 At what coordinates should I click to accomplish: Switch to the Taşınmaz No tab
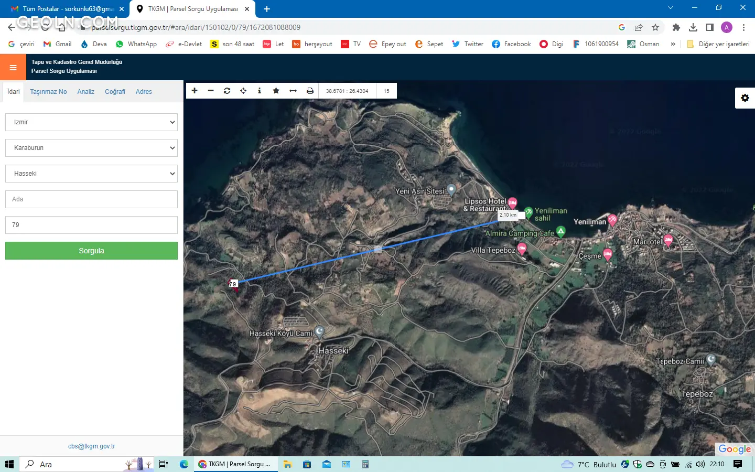point(48,92)
